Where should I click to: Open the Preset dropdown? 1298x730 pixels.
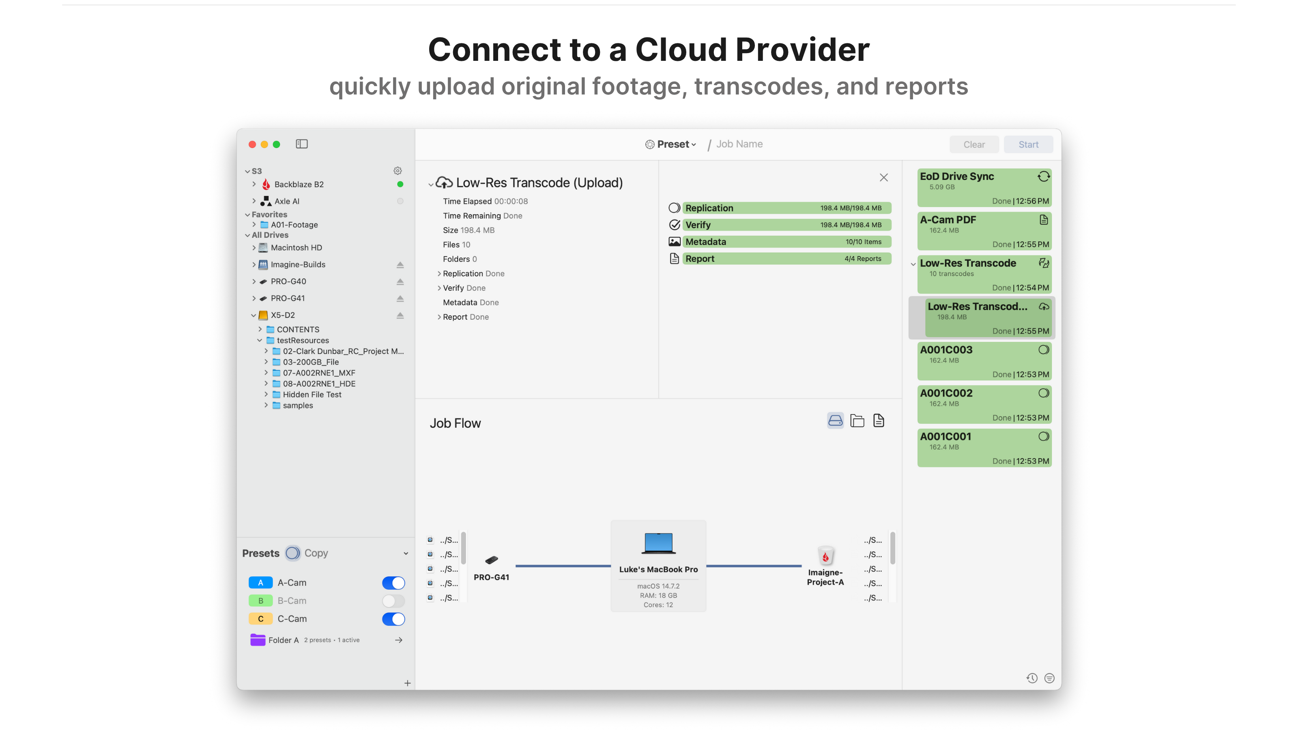click(x=670, y=144)
